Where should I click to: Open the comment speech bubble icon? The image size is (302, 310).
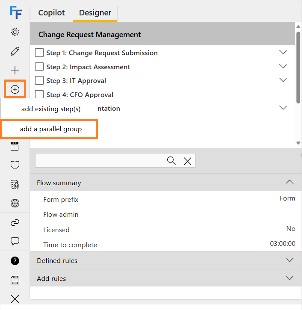pos(15,241)
